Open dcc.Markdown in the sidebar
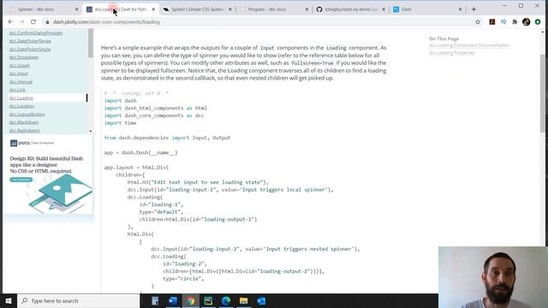 tap(24, 122)
